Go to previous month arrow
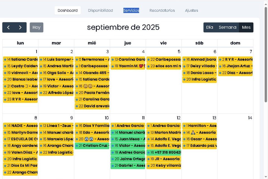Screen dimensions: 268x179 (8, 27)
